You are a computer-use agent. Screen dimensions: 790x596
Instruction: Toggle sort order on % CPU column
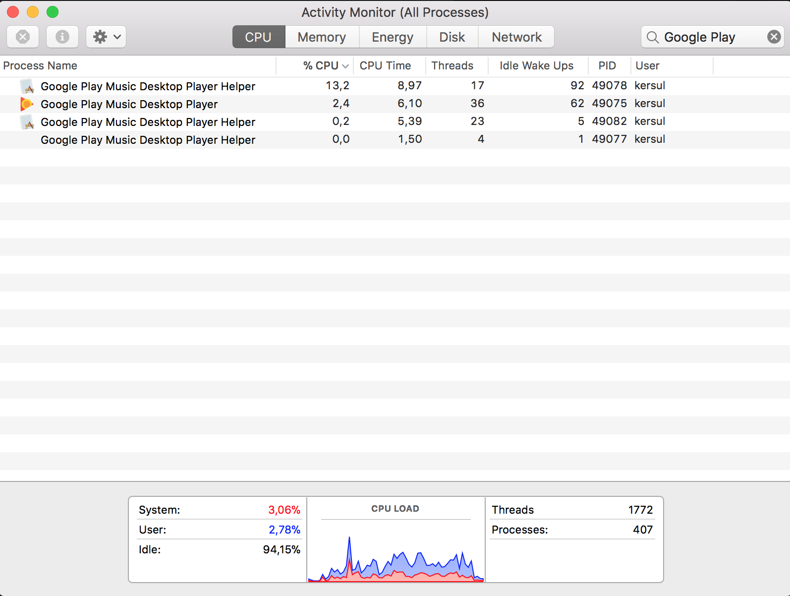tap(315, 65)
